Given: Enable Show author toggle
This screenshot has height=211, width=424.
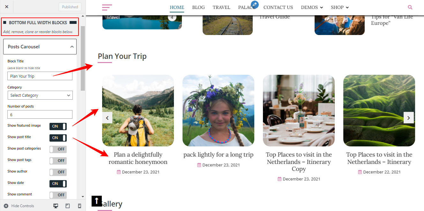Looking at the screenshot, I should [x=58, y=172].
